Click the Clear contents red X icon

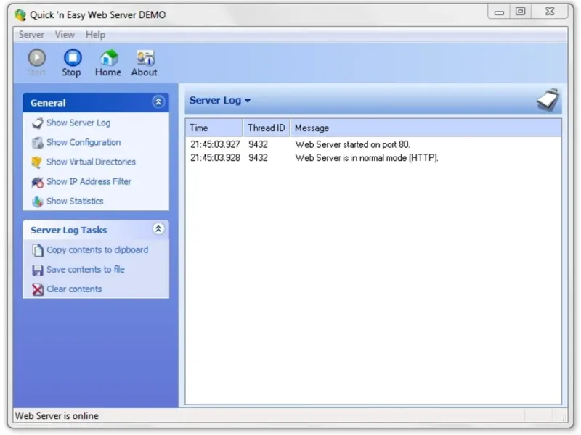pos(38,289)
